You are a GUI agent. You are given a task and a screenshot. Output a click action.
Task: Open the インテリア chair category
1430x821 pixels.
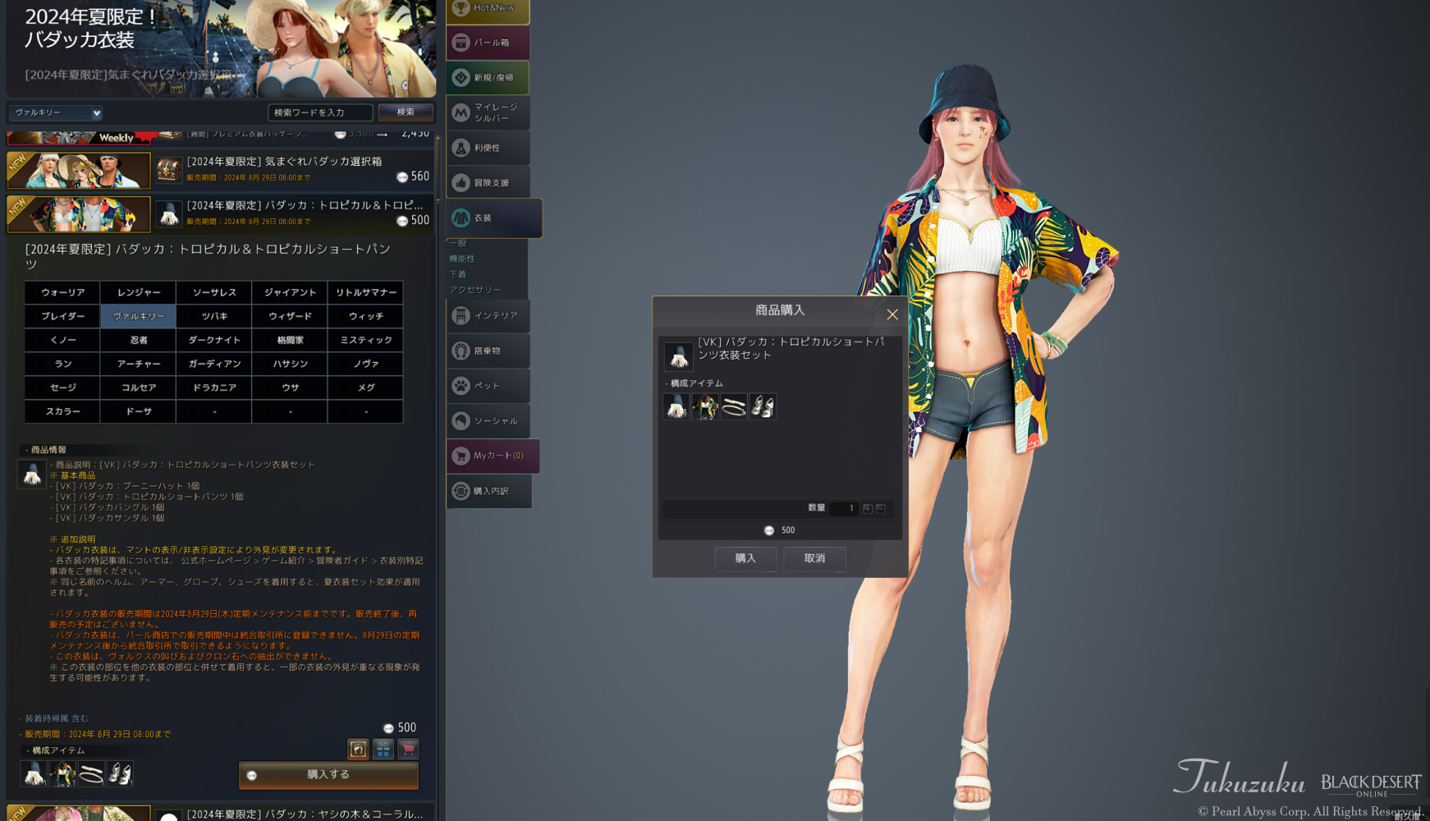click(x=488, y=315)
